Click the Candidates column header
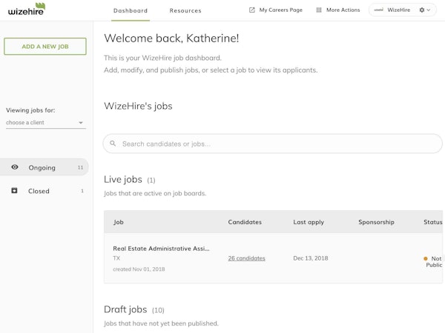445x333 pixels. coord(245,222)
